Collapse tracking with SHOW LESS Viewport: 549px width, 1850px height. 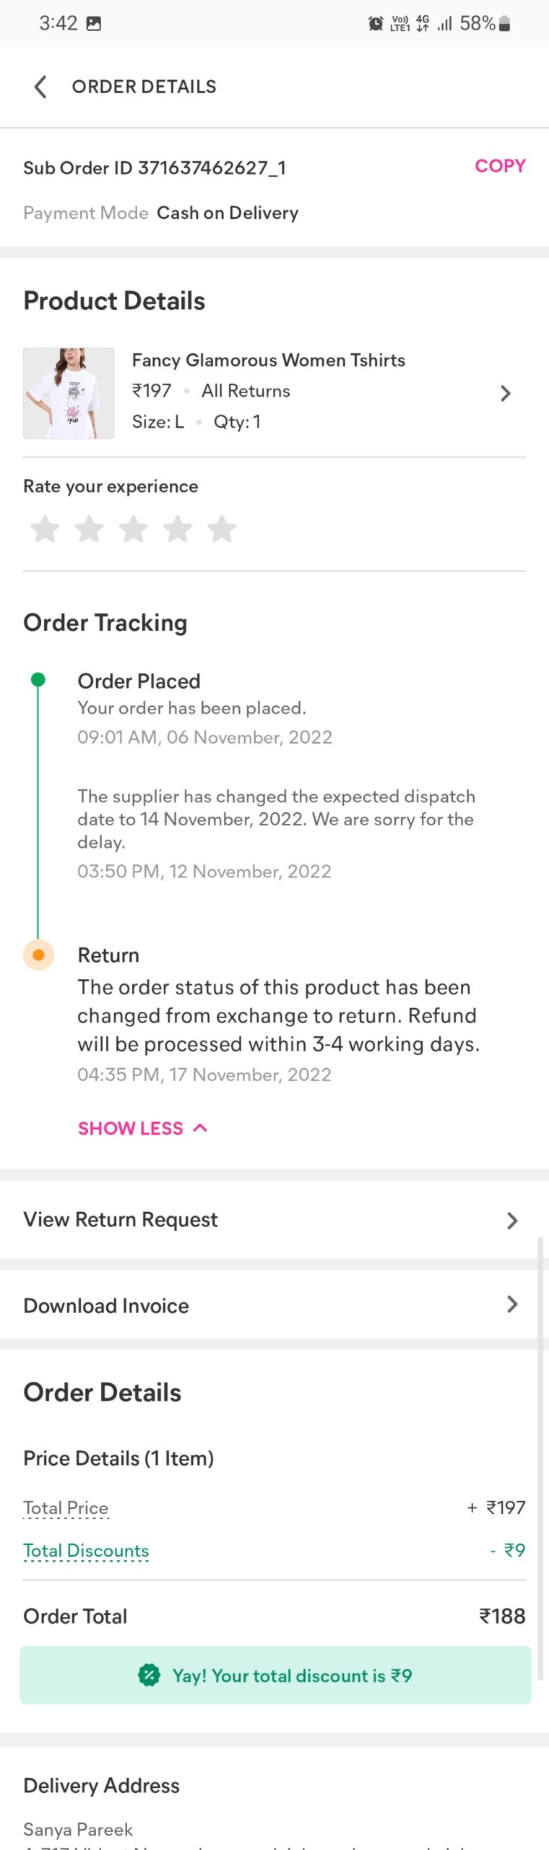tap(142, 1128)
